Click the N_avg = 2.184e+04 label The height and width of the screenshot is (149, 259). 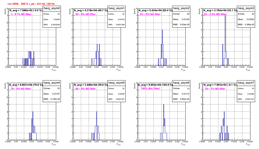[x=220, y=10]
